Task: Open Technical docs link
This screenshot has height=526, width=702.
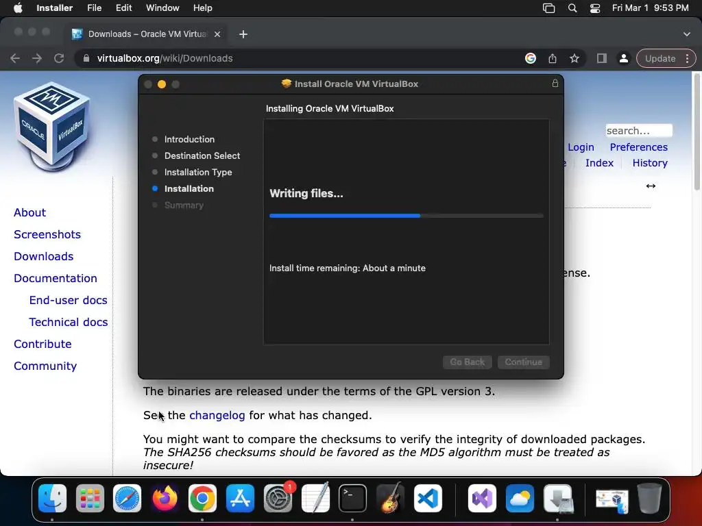Action: pos(68,322)
